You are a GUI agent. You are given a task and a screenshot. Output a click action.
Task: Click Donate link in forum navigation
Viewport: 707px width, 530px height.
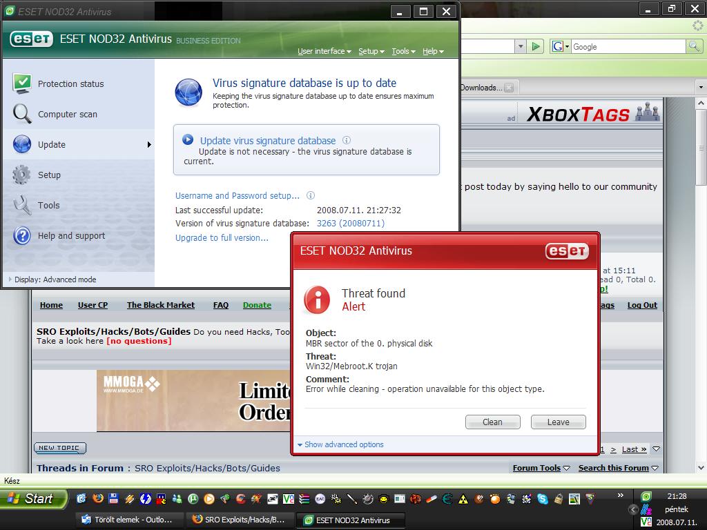pos(257,305)
